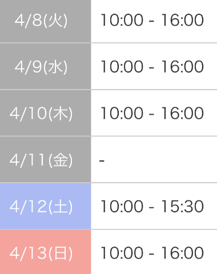The width and height of the screenshot is (217, 274).
Task: Select the 4/9(水) date cell
Action: pyautogui.click(x=46, y=66)
